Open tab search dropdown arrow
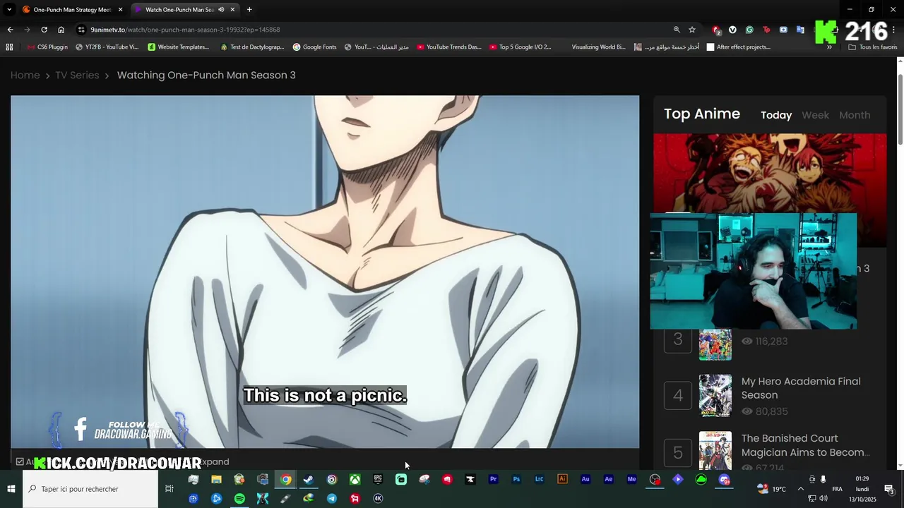The width and height of the screenshot is (904, 508). click(x=9, y=10)
